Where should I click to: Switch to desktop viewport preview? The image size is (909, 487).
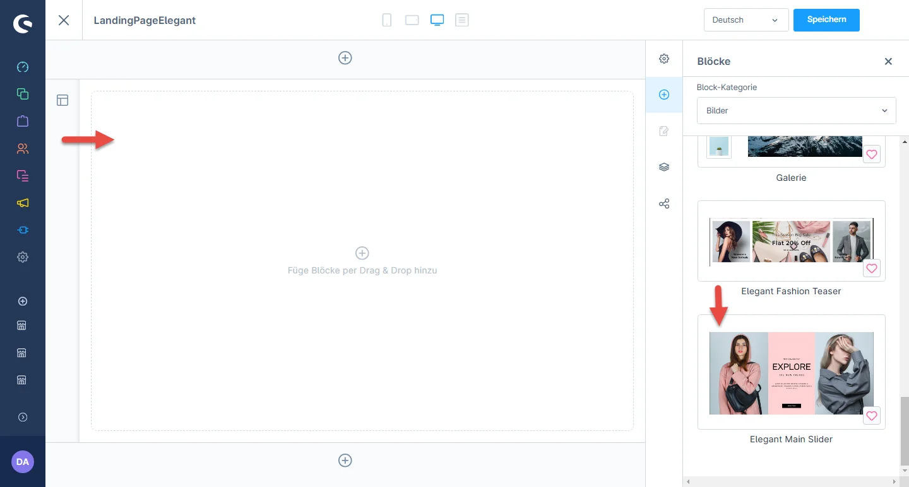coord(437,20)
